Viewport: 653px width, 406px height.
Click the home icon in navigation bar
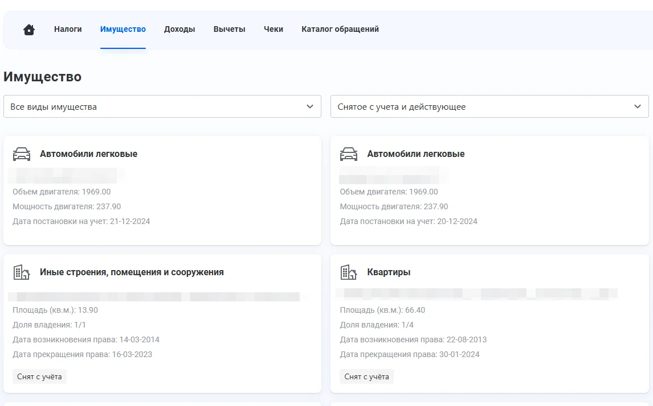[29, 30]
